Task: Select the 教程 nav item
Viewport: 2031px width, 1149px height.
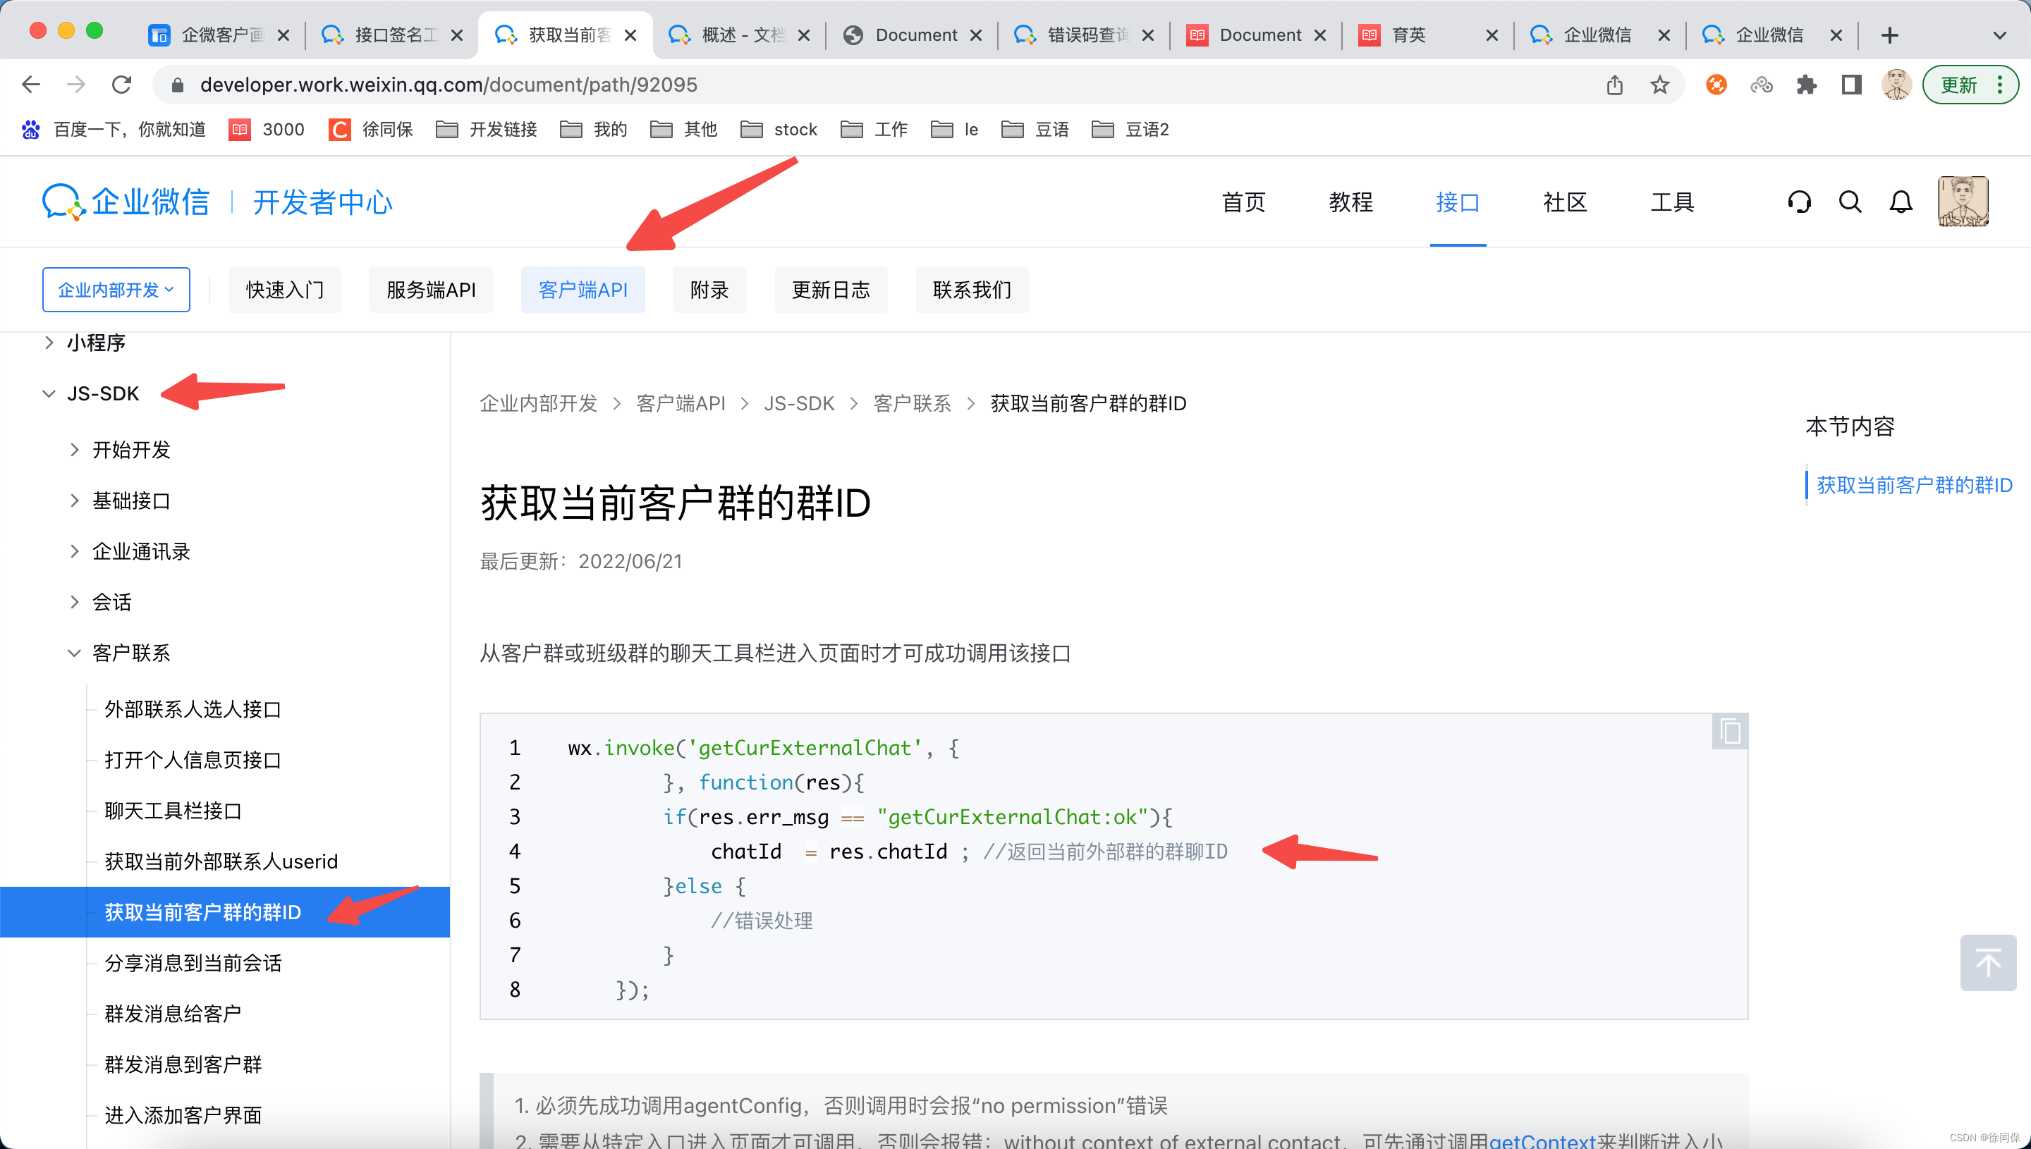Action: (x=1350, y=202)
